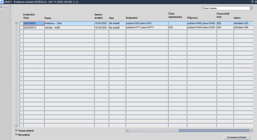Click středisko 920 name in Jahody row
Viewport: 257px width, 140px height.
pyautogui.click(x=243, y=28)
